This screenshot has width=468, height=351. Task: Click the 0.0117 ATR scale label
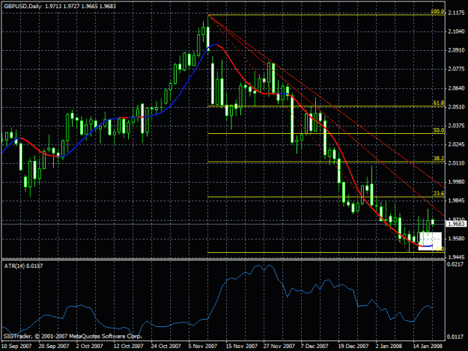[455, 337]
